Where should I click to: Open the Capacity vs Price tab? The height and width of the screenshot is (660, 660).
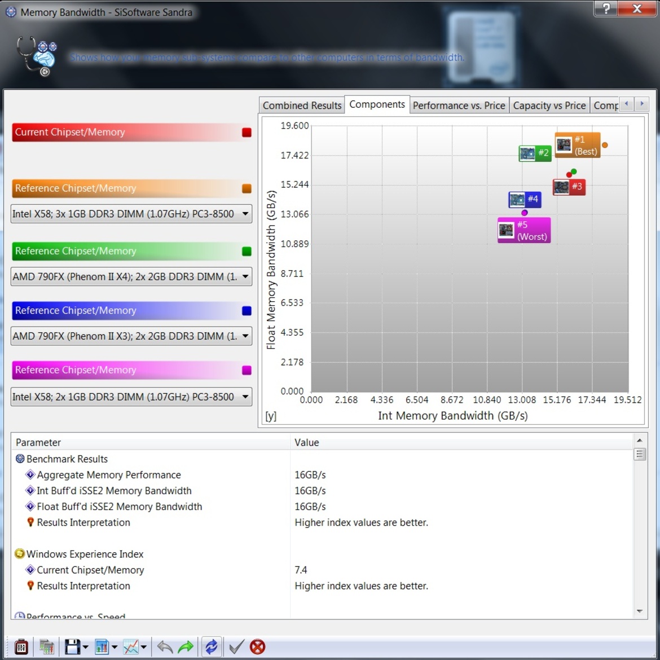(549, 105)
